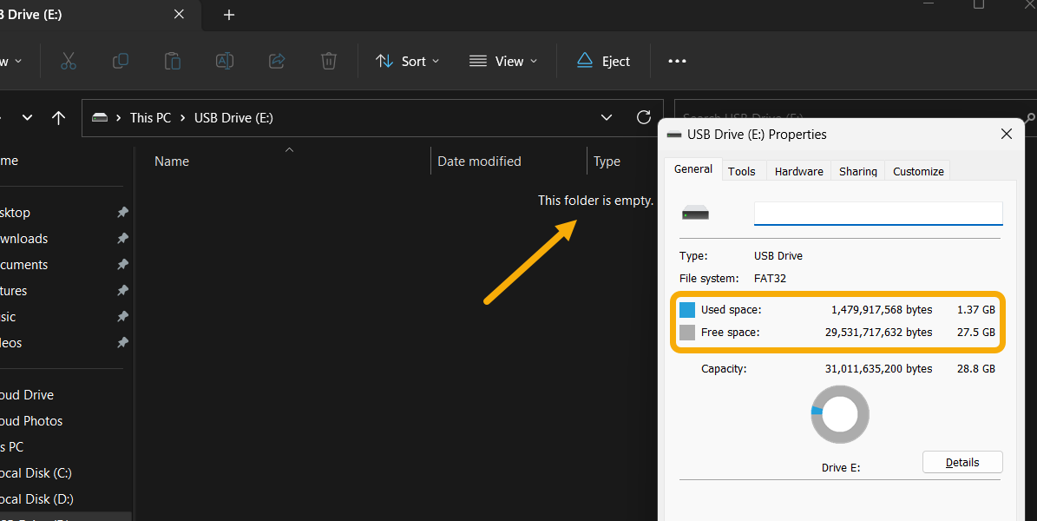Image resolution: width=1037 pixels, height=521 pixels.
Task: Open the See more (ellipsis) toolbar icon
Action: (677, 61)
